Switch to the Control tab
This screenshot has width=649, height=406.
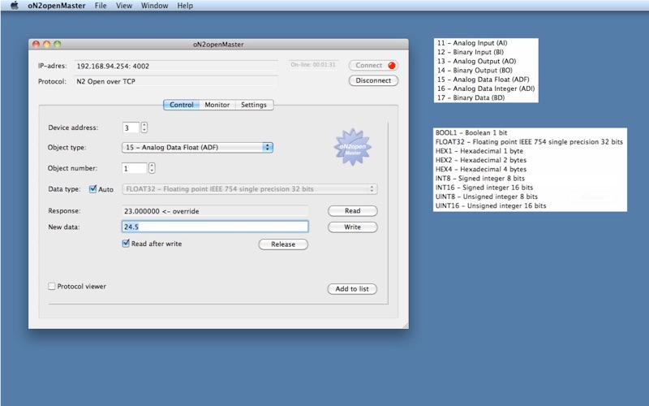(181, 105)
